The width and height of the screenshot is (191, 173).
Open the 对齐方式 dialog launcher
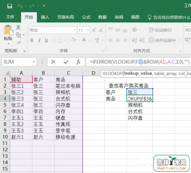point(180,51)
